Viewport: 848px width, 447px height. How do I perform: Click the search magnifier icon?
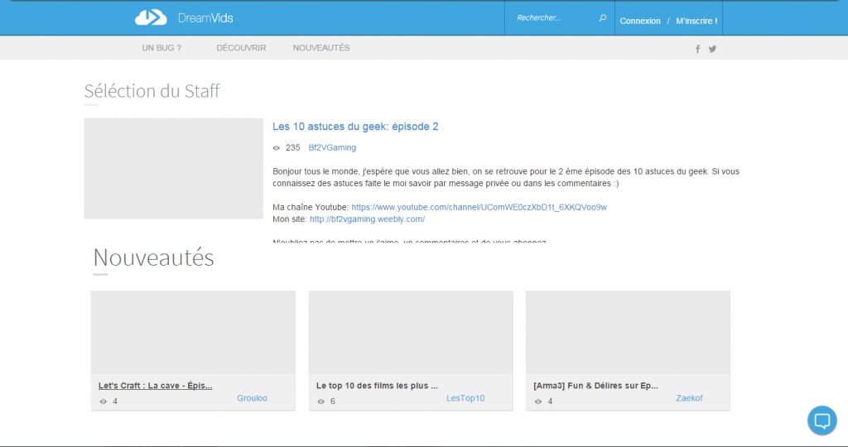(603, 18)
